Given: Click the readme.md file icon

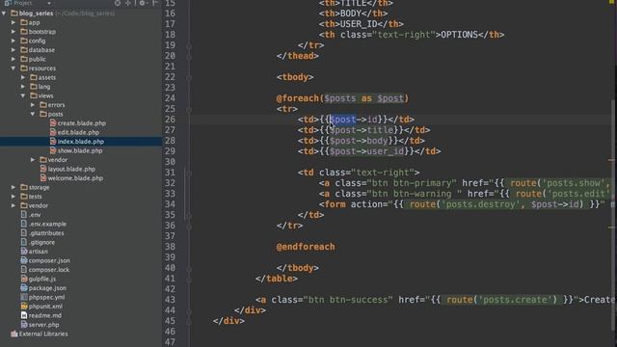Looking at the screenshot, I should point(24,315).
